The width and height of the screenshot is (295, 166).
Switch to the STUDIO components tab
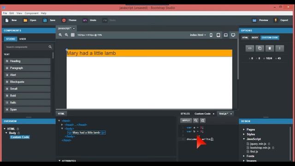click(11, 39)
